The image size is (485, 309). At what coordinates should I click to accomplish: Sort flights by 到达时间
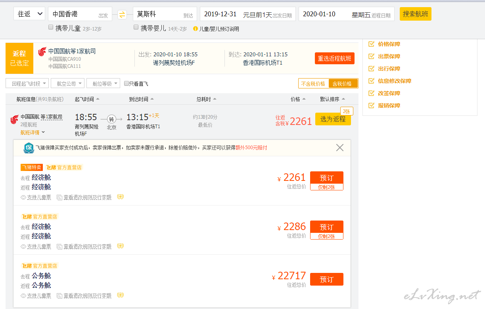(142, 99)
